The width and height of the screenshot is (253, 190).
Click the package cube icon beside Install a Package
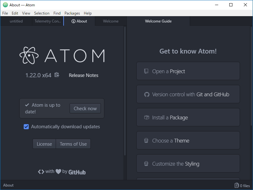146,117
